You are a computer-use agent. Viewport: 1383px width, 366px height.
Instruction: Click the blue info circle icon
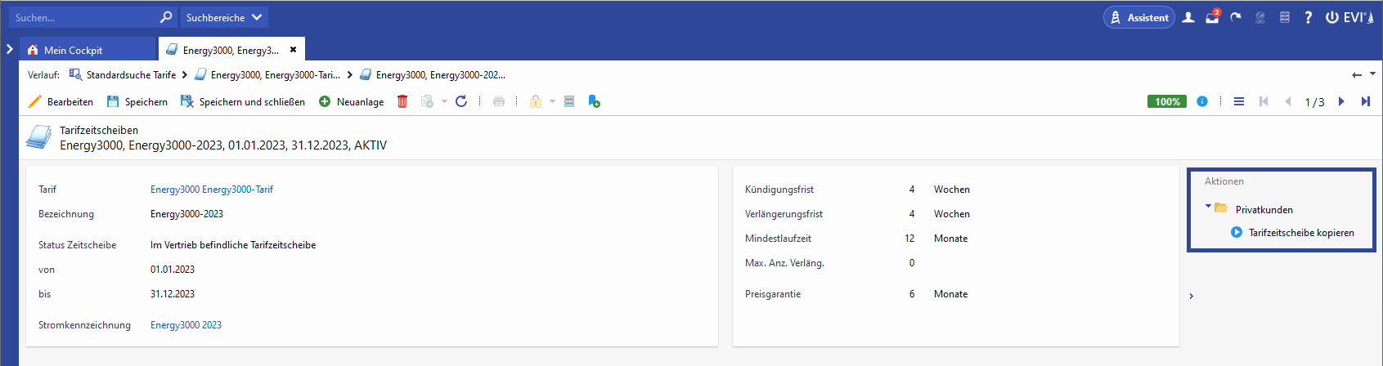(x=1202, y=101)
